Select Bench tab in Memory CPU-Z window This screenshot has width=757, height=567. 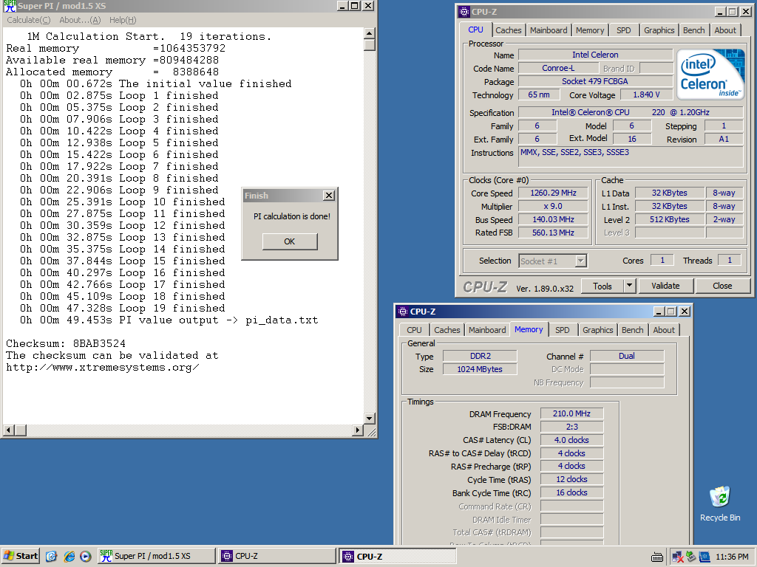(x=633, y=330)
